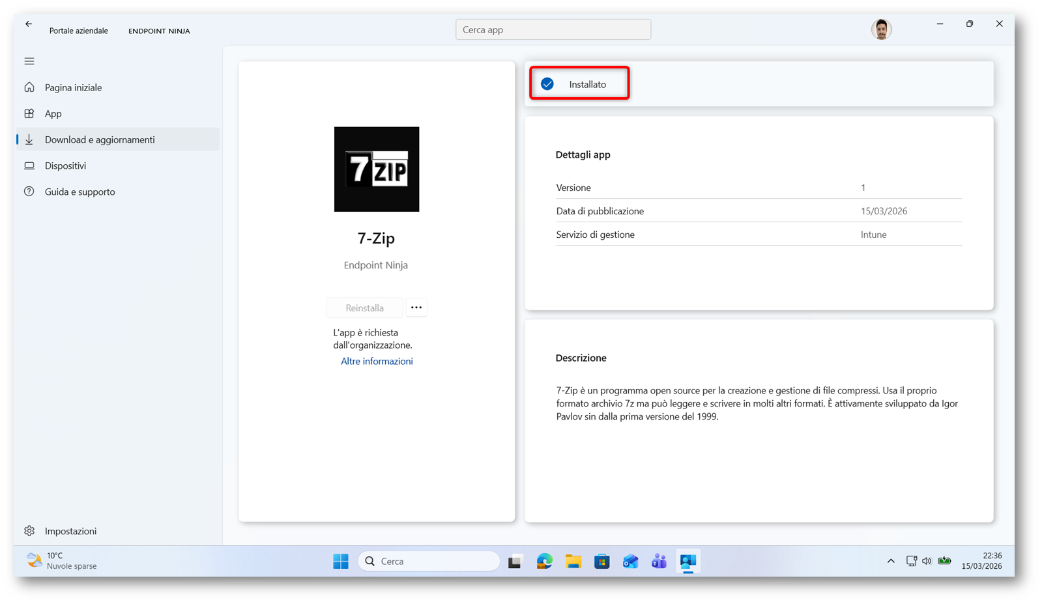Open Microsoft Teams from the taskbar

(659, 561)
